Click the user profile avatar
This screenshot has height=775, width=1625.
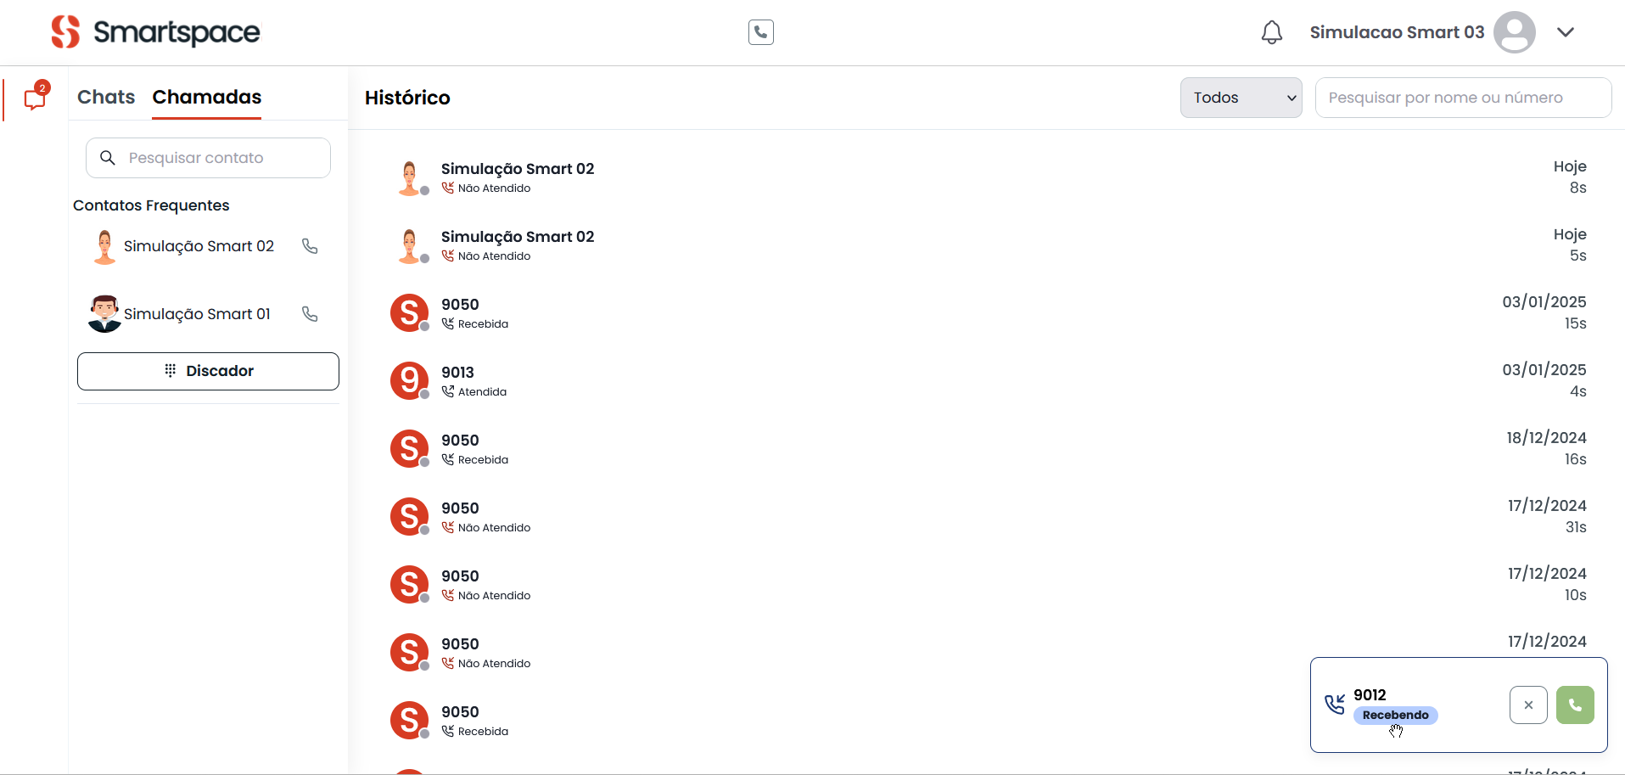(1514, 32)
